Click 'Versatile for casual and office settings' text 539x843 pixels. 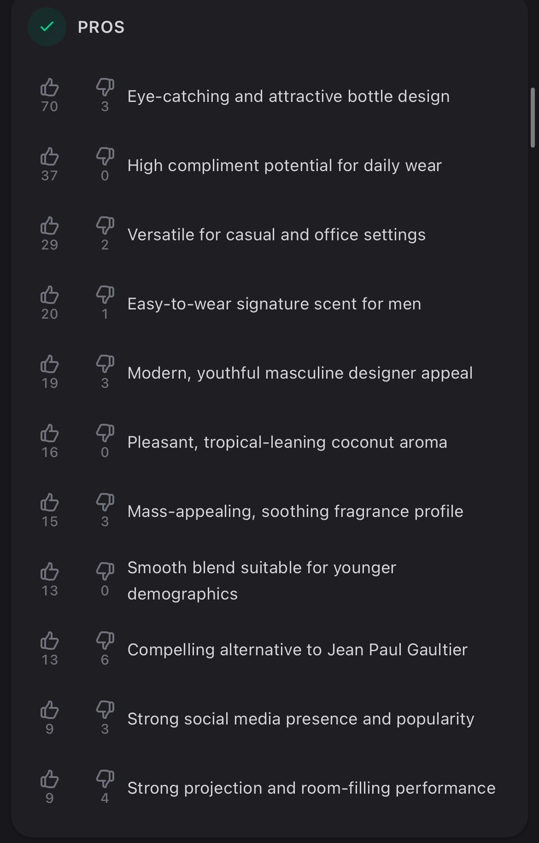[276, 234]
